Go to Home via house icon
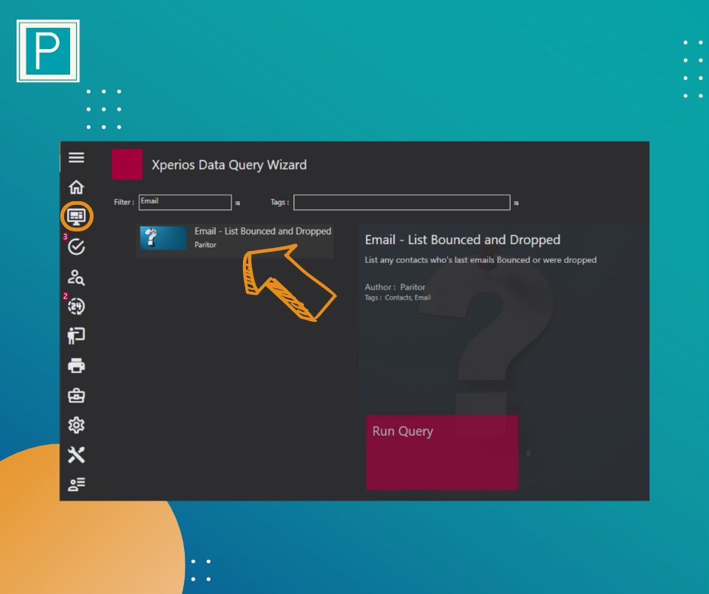The width and height of the screenshot is (709, 594). pos(76,187)
